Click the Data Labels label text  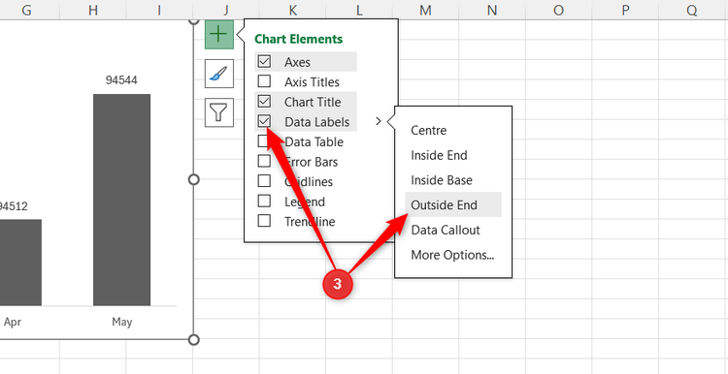[x=317, y=122]
